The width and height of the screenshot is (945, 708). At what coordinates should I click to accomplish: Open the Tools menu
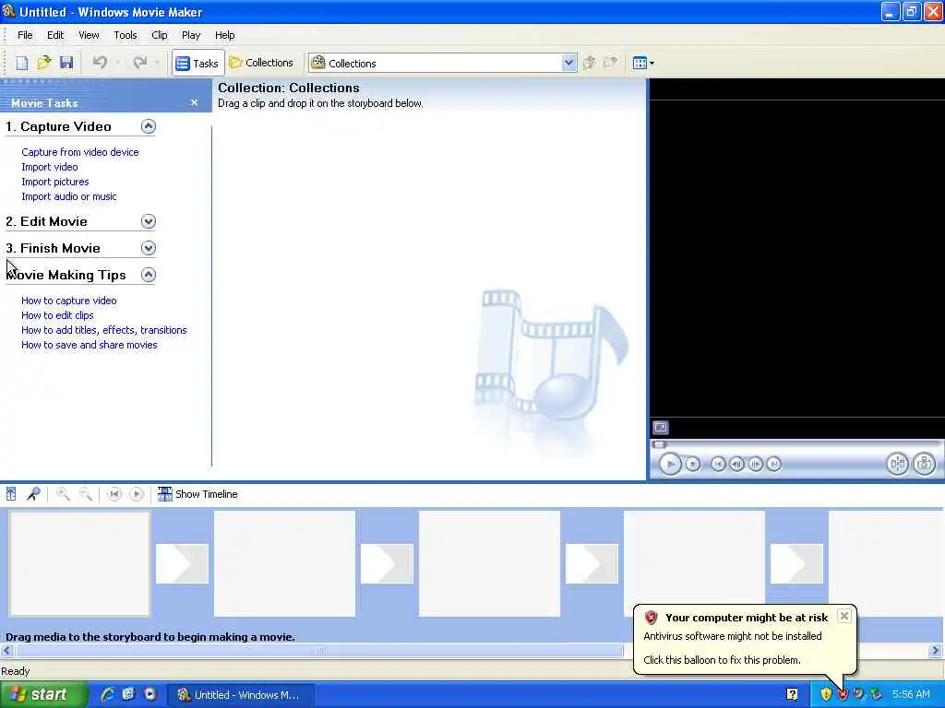[x=126, y=35]
